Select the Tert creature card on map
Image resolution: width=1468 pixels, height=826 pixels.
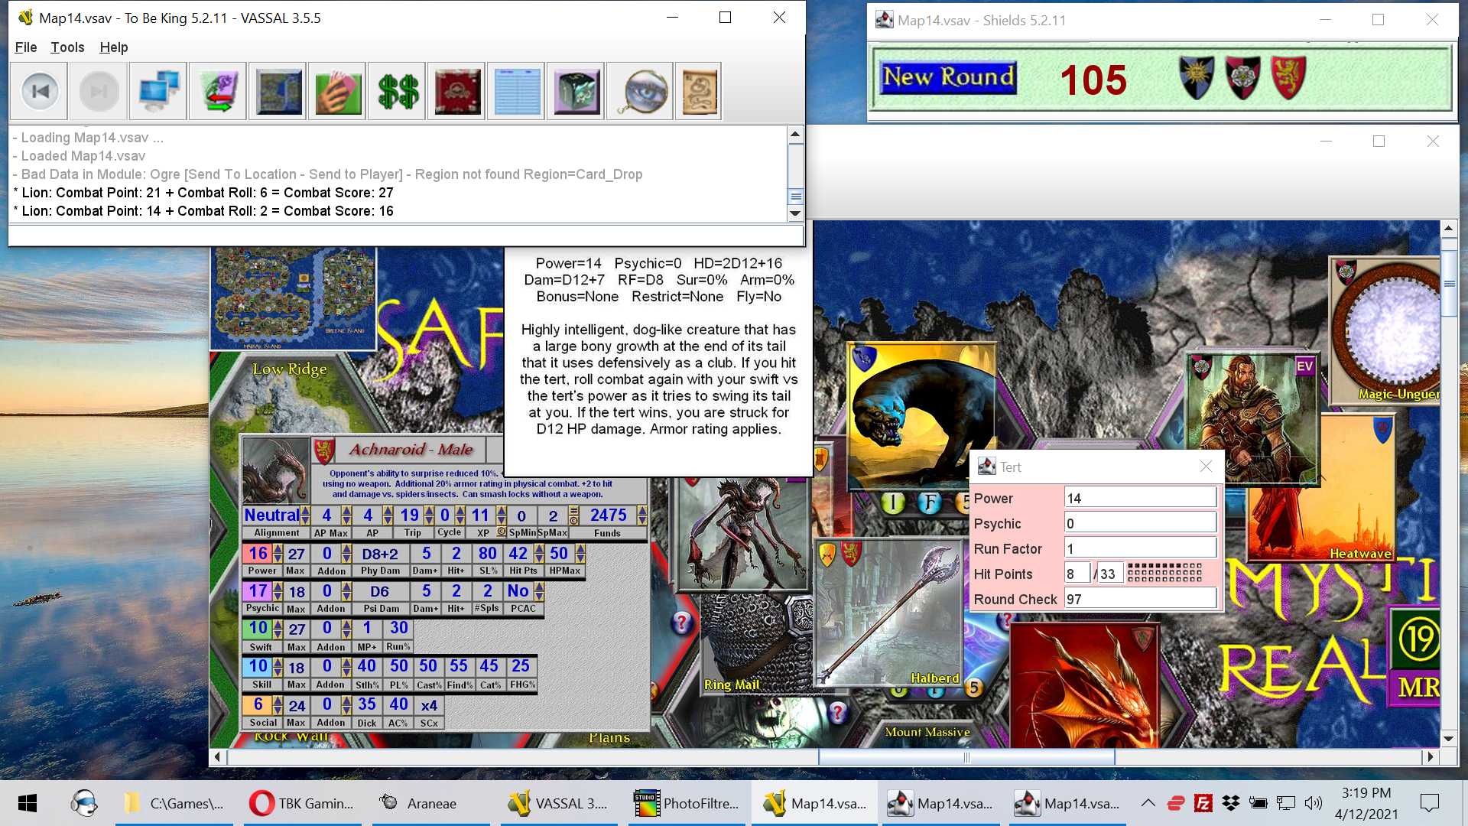coord(921,417)
